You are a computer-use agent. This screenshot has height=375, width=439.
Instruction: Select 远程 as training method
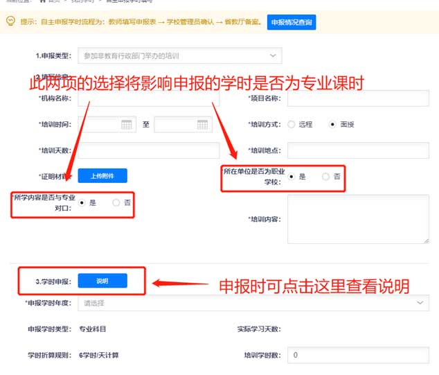[x=292, y=125]
